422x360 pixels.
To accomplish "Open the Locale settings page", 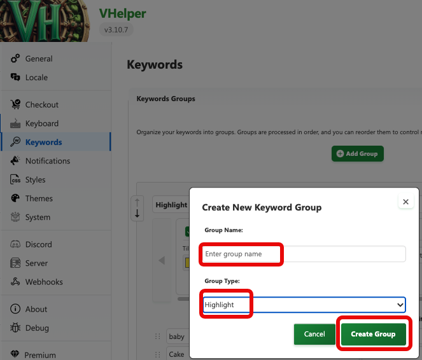I will point(36,78).
